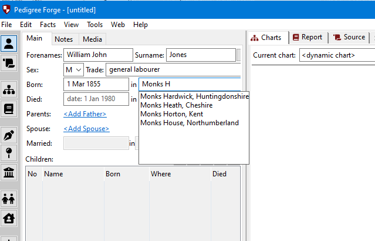Click the map pin places icon

pyautogui.click(x=9, y=153)
